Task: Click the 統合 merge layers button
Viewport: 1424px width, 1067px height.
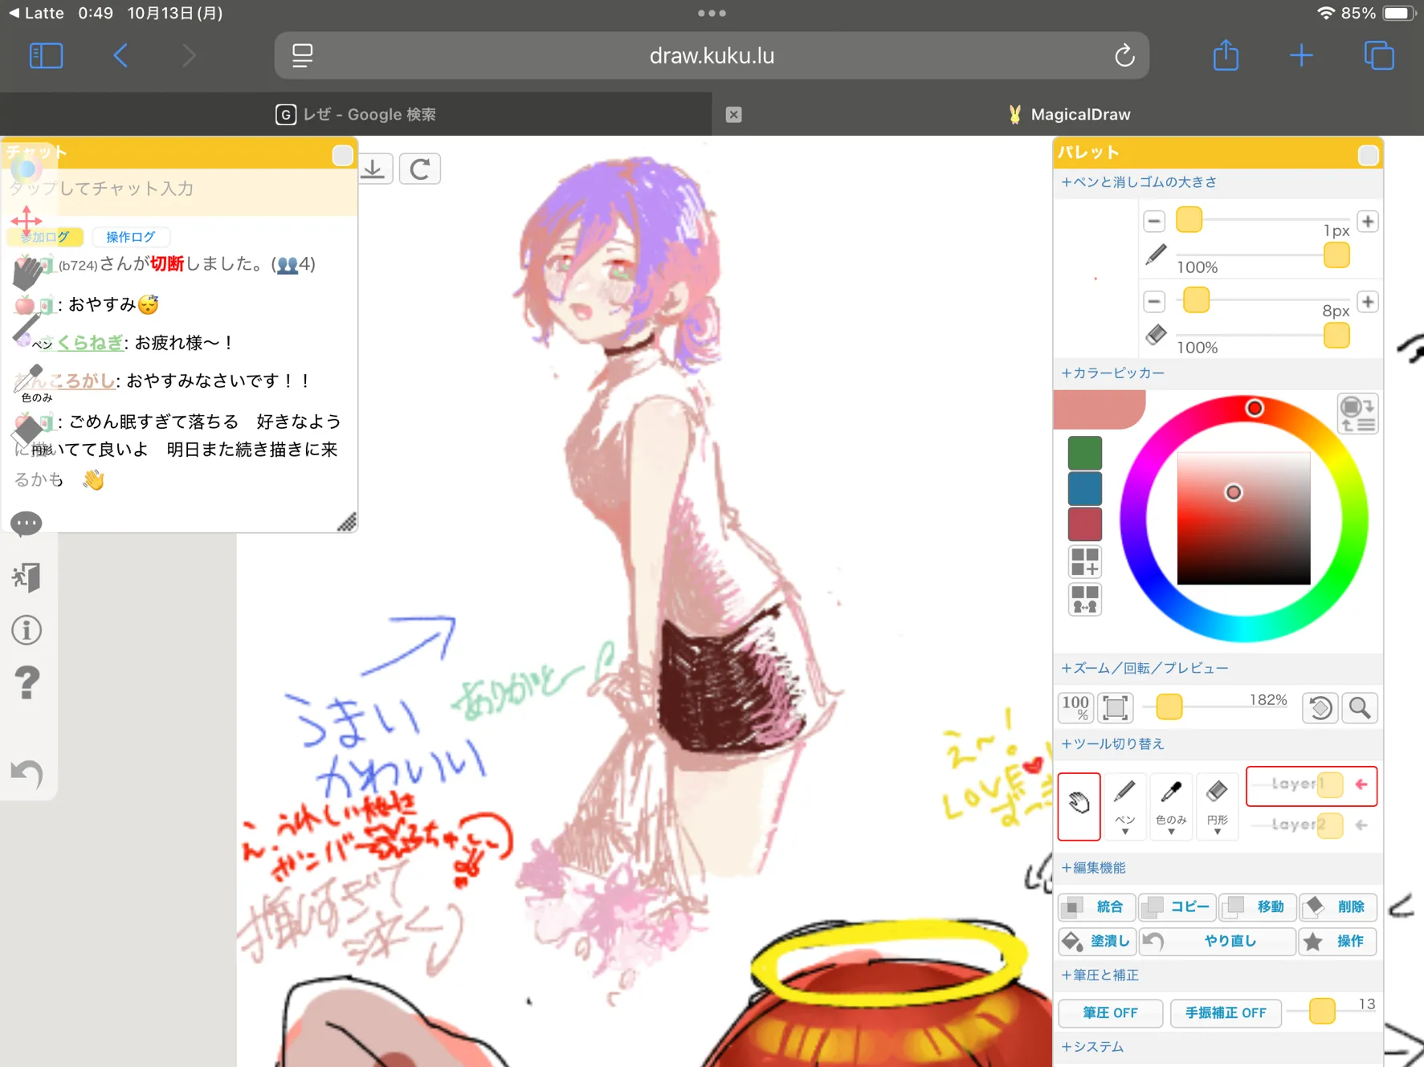Action: click(1096, 906)
